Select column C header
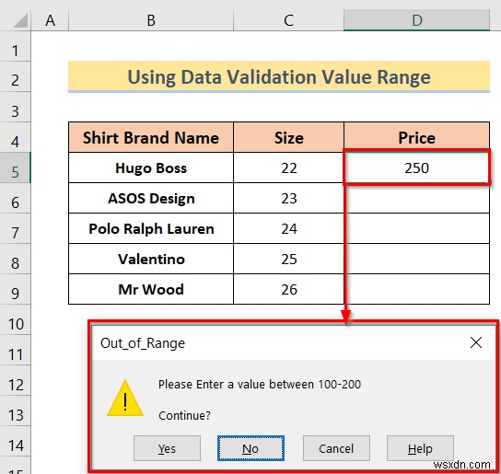 288,20
